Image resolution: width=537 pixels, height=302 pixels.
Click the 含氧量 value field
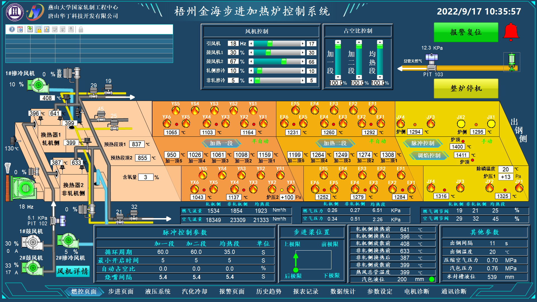[x=145, y=177]
